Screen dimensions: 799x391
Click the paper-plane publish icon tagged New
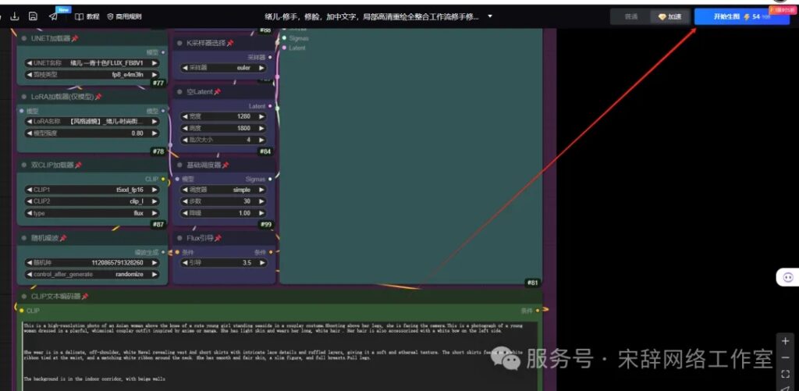54,16
